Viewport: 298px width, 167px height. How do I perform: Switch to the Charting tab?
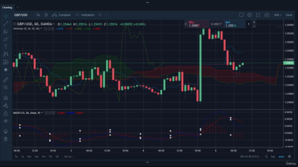pos(7,7)
